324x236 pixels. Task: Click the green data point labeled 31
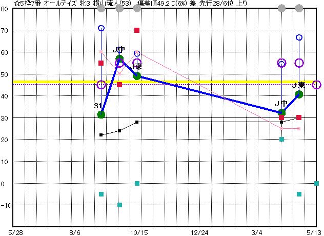101,114
